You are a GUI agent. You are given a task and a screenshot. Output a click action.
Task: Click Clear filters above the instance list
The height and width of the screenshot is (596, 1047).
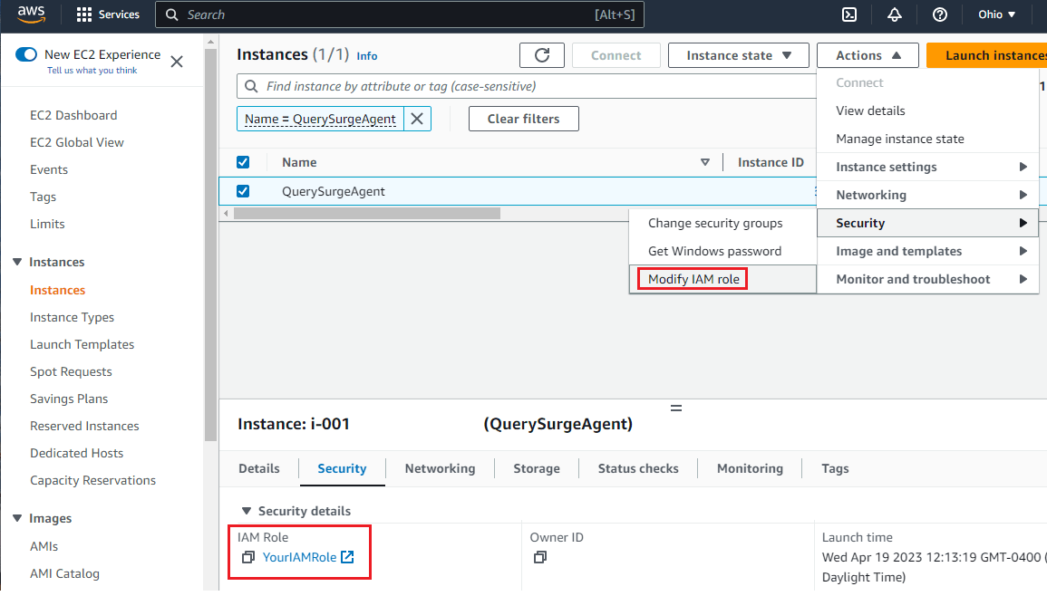click(523, 119)
